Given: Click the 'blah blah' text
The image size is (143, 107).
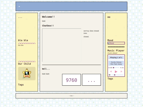Looking at the screenshot, I should tap(46, 74).
